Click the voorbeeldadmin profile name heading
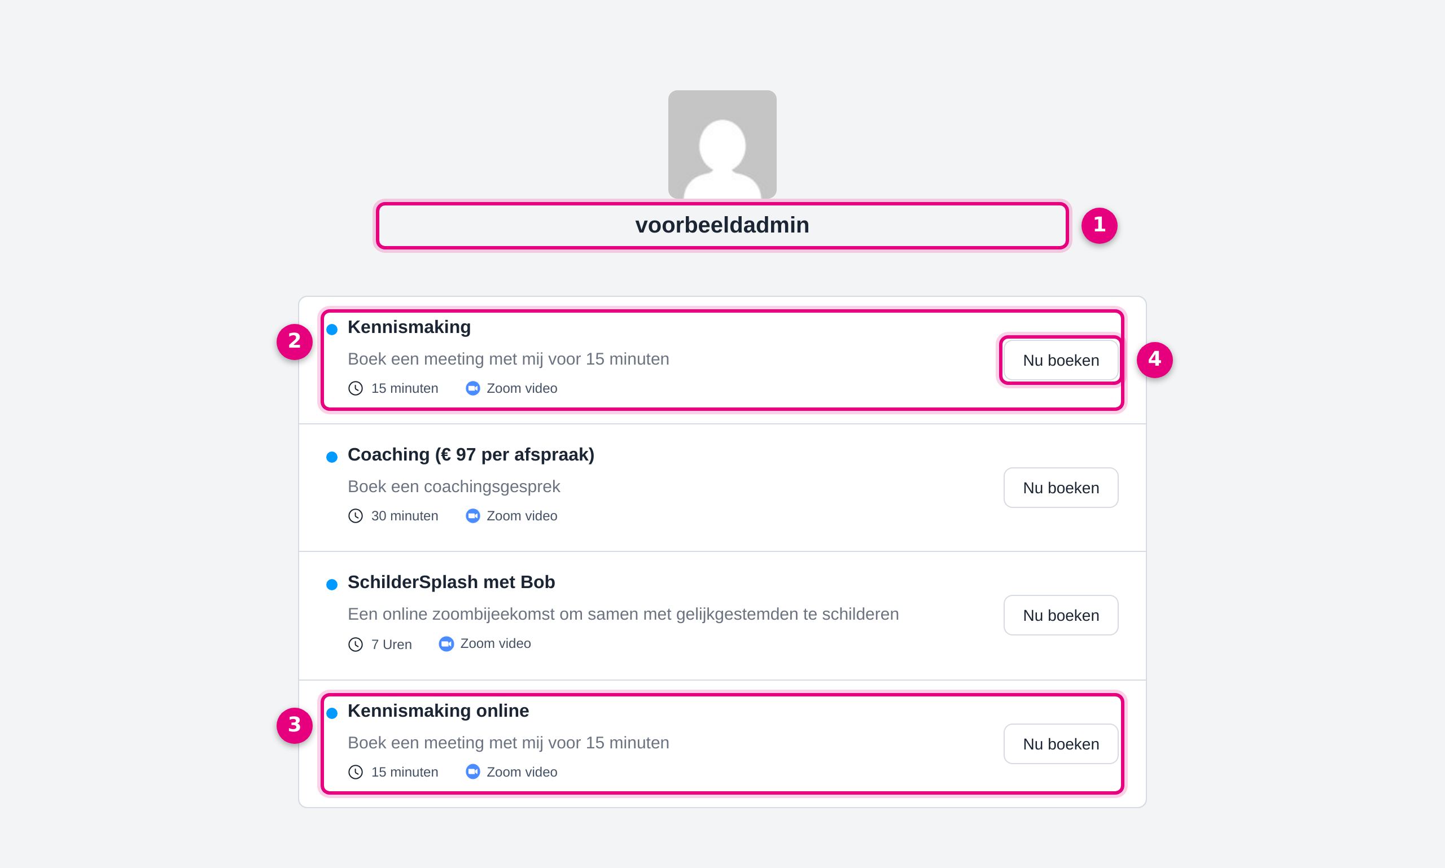The height and width of the screenshot is (868, 1445). tap(722, 225)
